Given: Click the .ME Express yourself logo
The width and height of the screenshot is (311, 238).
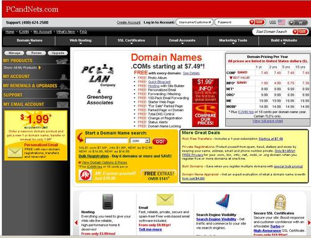Looking at the screenshot, I should [85, 175].
